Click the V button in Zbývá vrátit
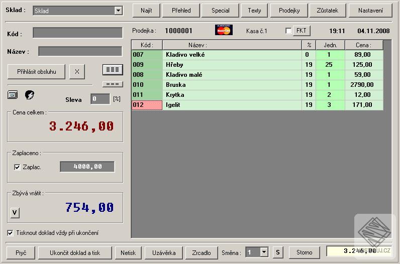Screen dimensions: 400x264 pyautogui.click(x=15, y=212)
